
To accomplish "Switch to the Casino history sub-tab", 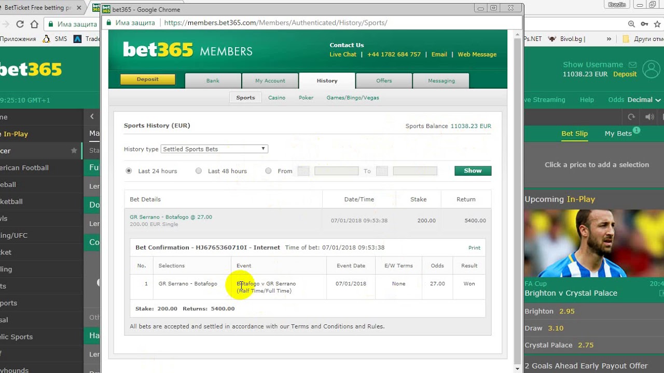I will pos(276,97).
